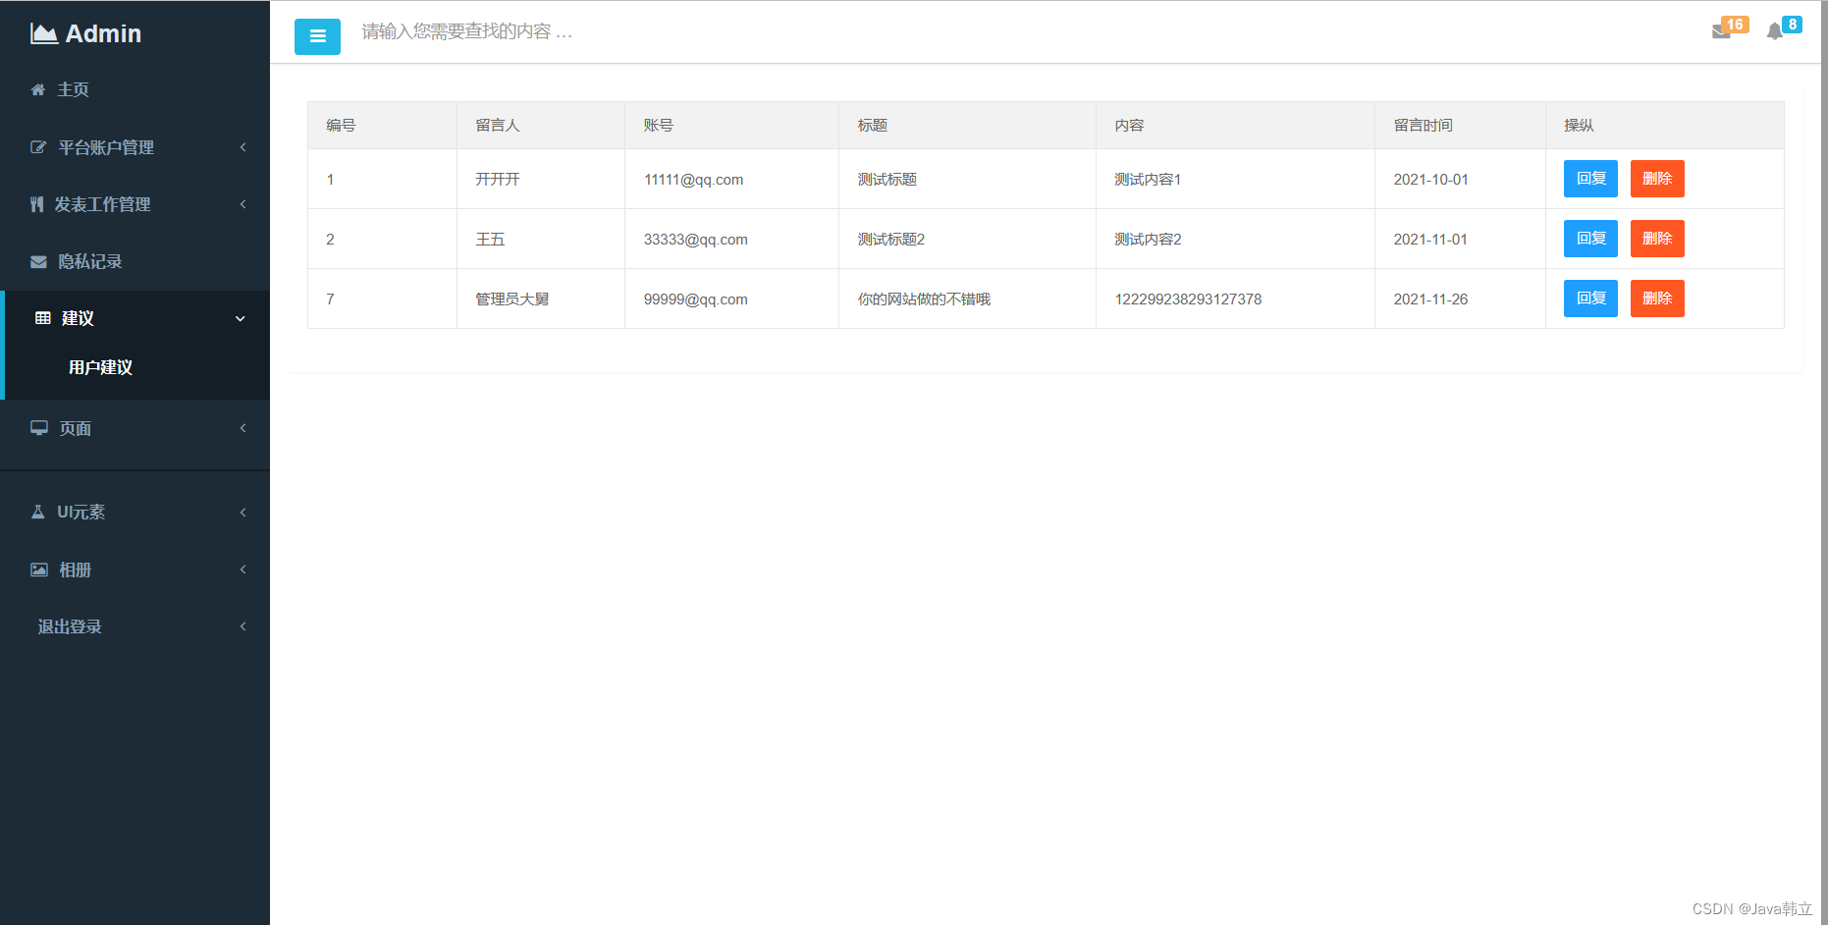
Task: Toggle the sidebar with the hamburger button
Action: [317, 36]
